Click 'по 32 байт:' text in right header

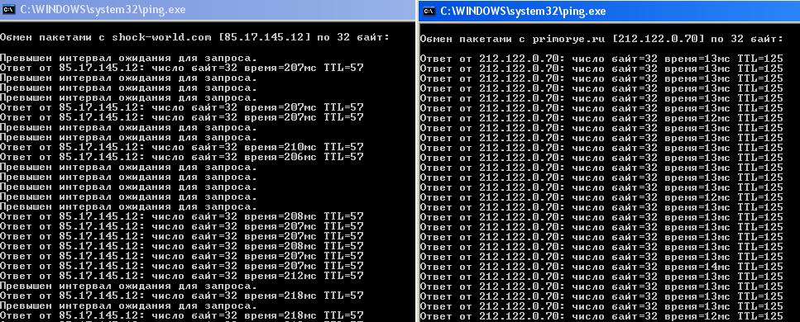point(747,39)
